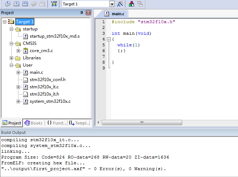Open Options for Target magic wand icon

pos(121,4)
